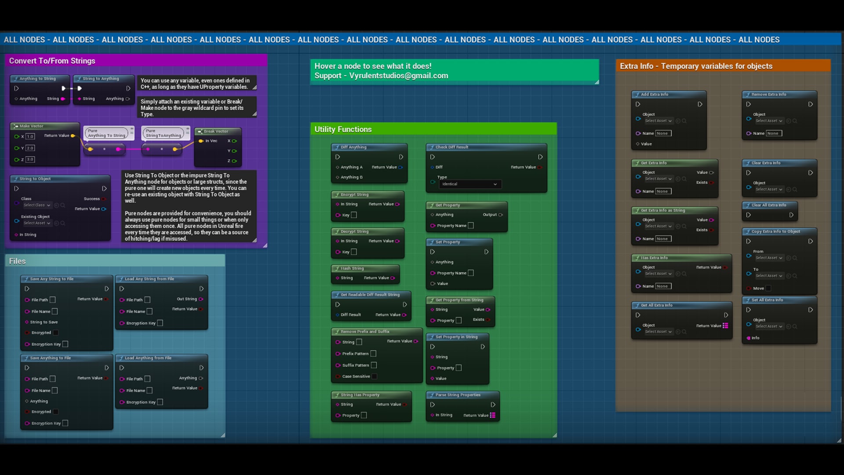Viewport: 844px width, 475px height.
Task: Toggle the Move checkbox on Copy Extra Info to Object
Action: pos(768,288)
